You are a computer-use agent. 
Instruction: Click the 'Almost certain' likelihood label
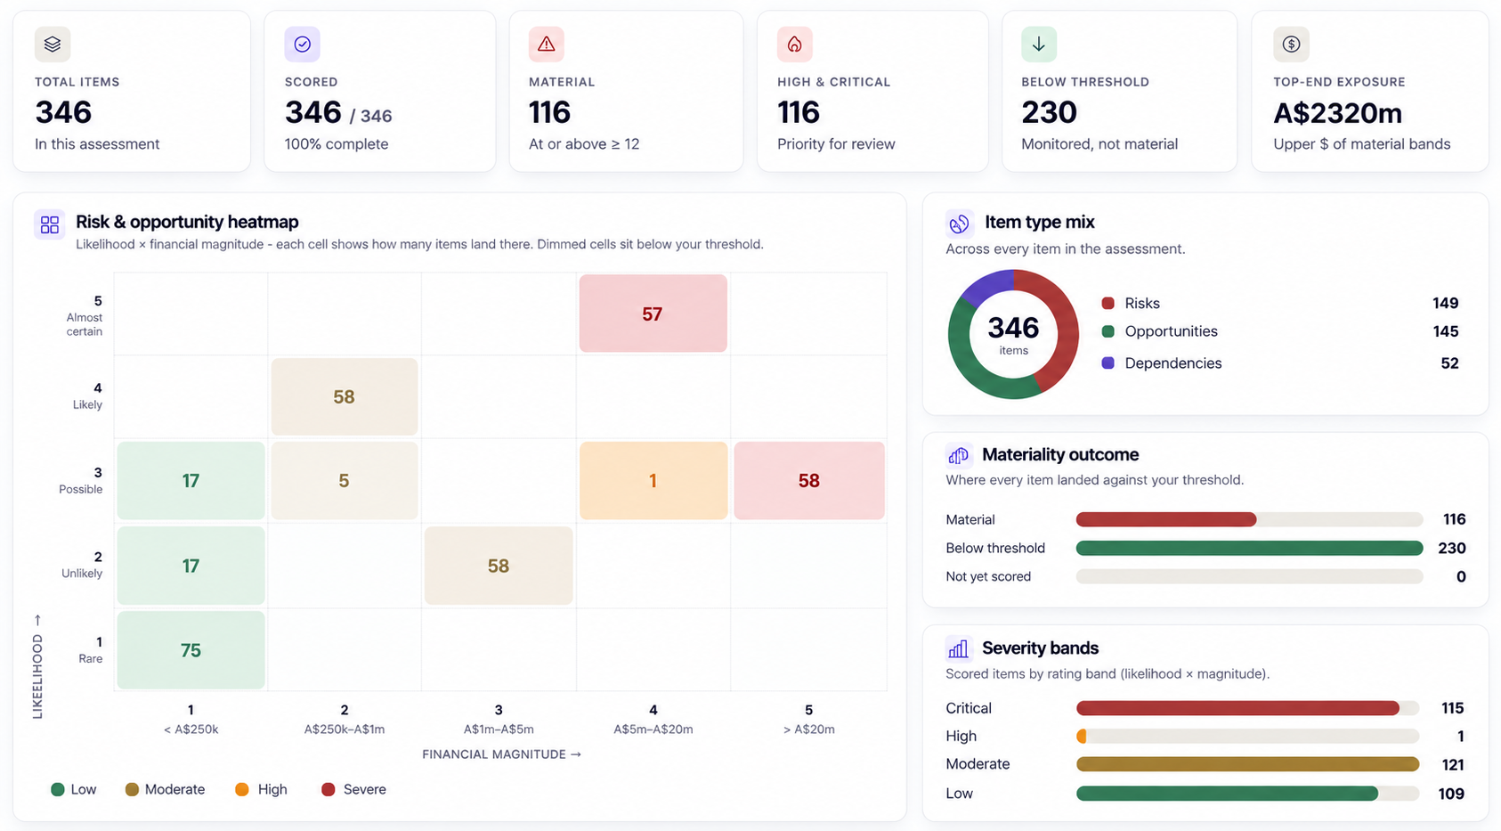coord(84,324)
